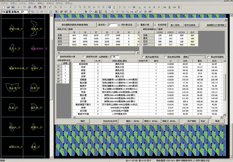Viewport: 233px width, 162px height.
Task: Click the material table horizontal scrollbar left arrow
Action: coord(74,117)
